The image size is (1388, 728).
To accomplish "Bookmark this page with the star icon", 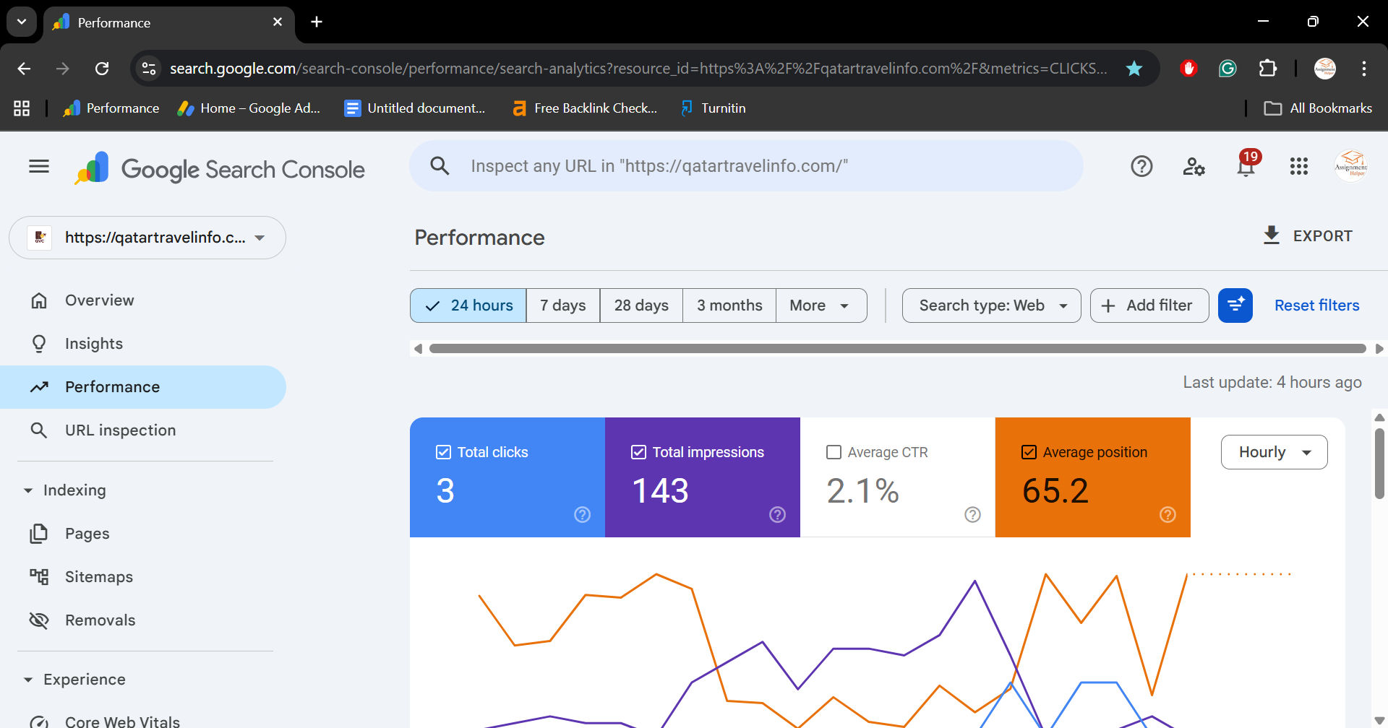I will click(x=1134, y=69).
